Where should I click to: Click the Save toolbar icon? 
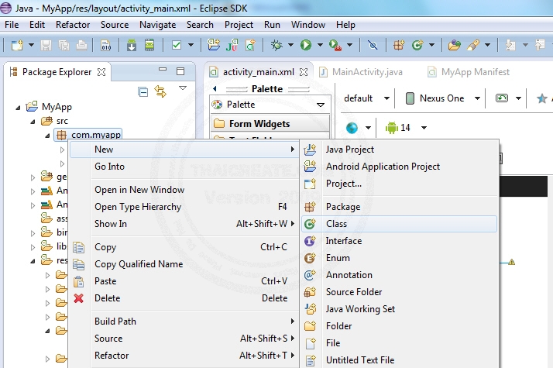click(46, 45)
